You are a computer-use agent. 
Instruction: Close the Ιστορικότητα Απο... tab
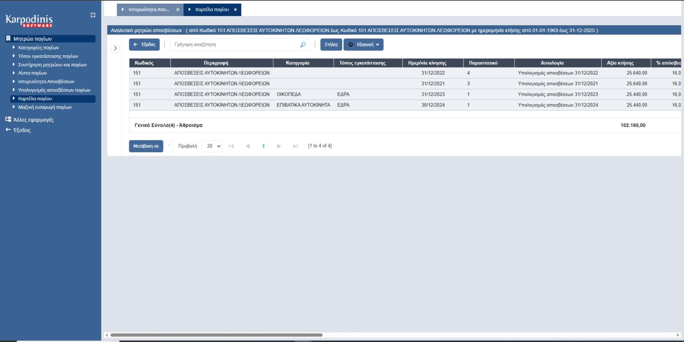(178, 9)
